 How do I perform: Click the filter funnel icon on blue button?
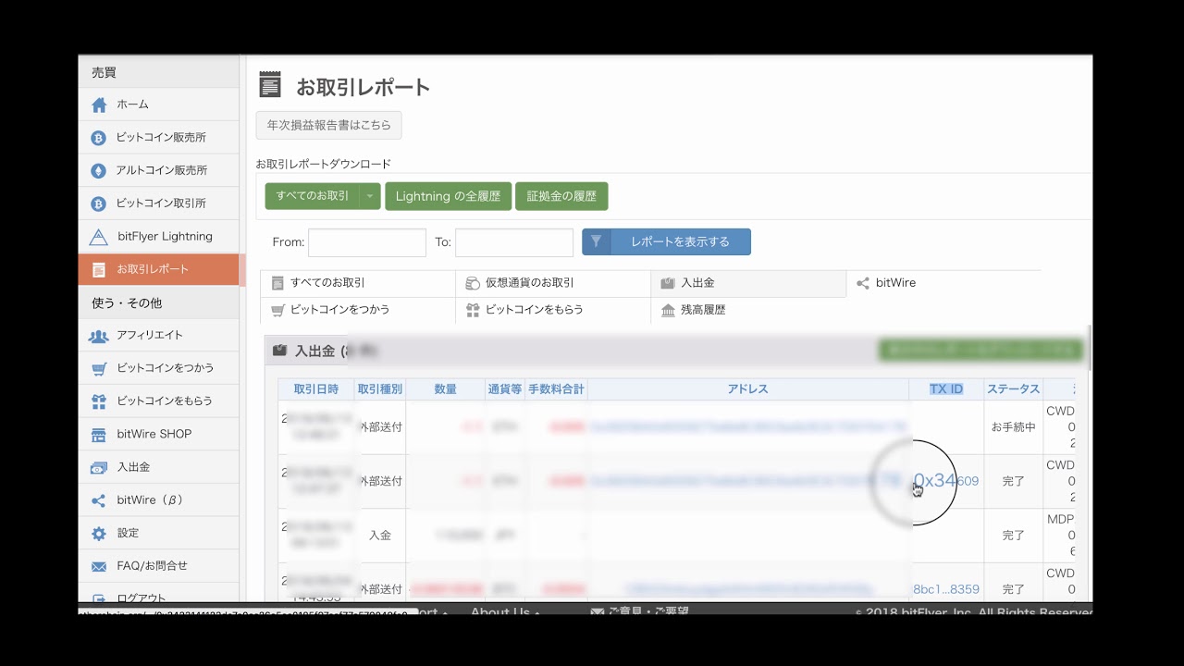pyautogui.click(x=597, y=241)
